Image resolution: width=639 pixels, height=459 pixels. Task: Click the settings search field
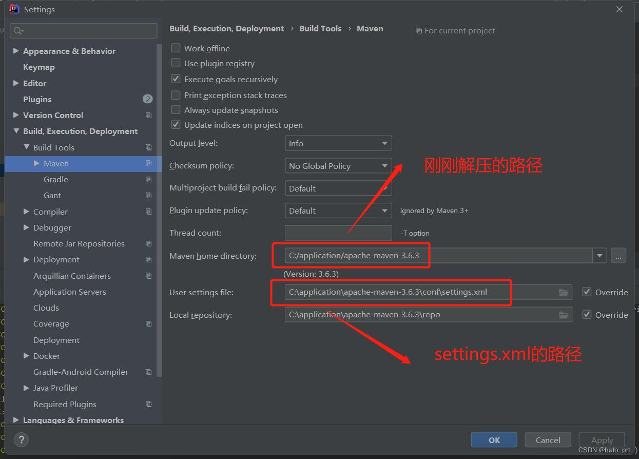click(84, 31)
